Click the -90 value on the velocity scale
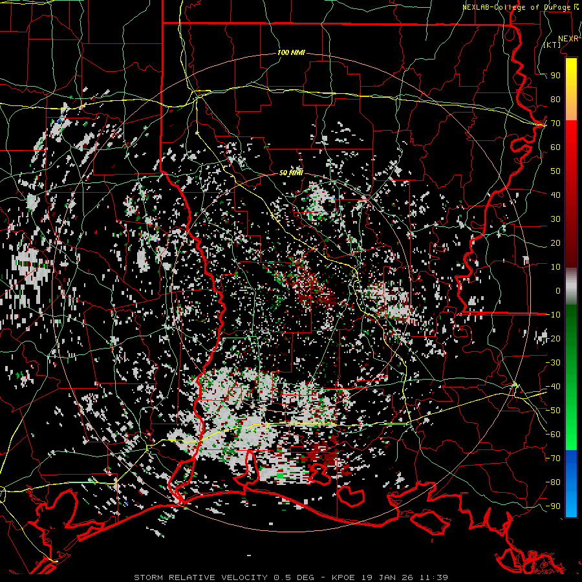 click(x=554, y=506)
